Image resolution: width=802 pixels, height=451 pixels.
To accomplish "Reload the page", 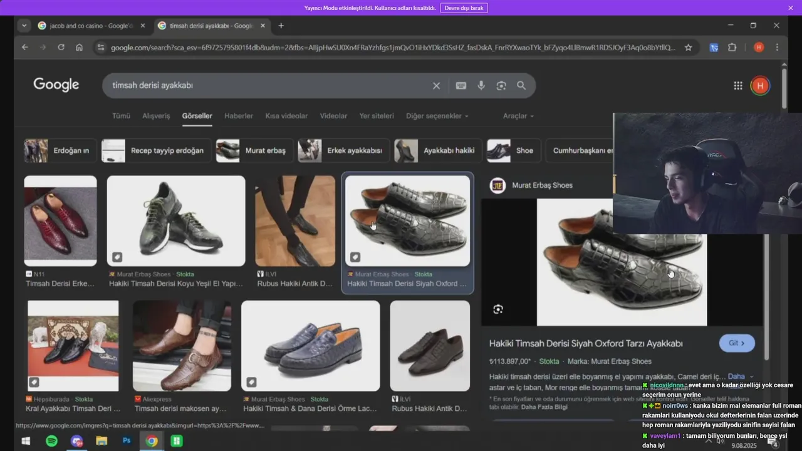I will [x=61, y=47].
